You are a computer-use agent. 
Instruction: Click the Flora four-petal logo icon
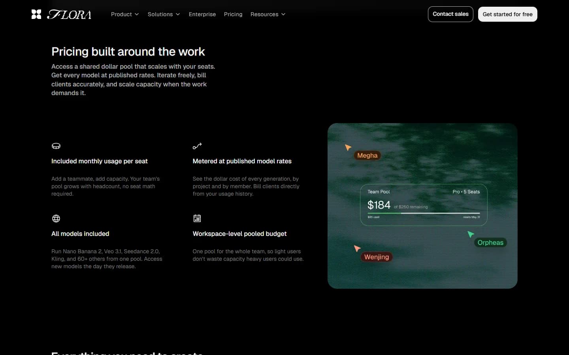point(36,14)
